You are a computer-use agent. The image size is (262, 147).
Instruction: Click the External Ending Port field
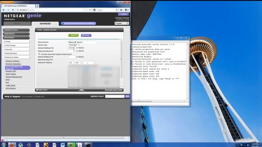[72, 51]
